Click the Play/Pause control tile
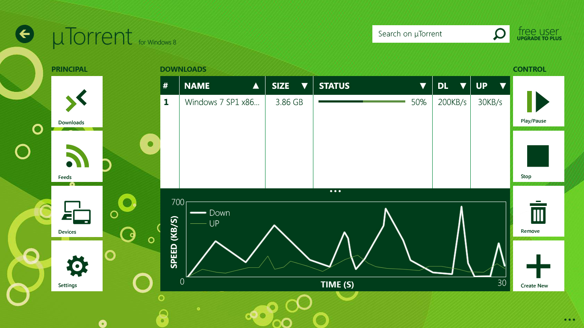Screen dimensions: 584x328 [x=539, y=101]
